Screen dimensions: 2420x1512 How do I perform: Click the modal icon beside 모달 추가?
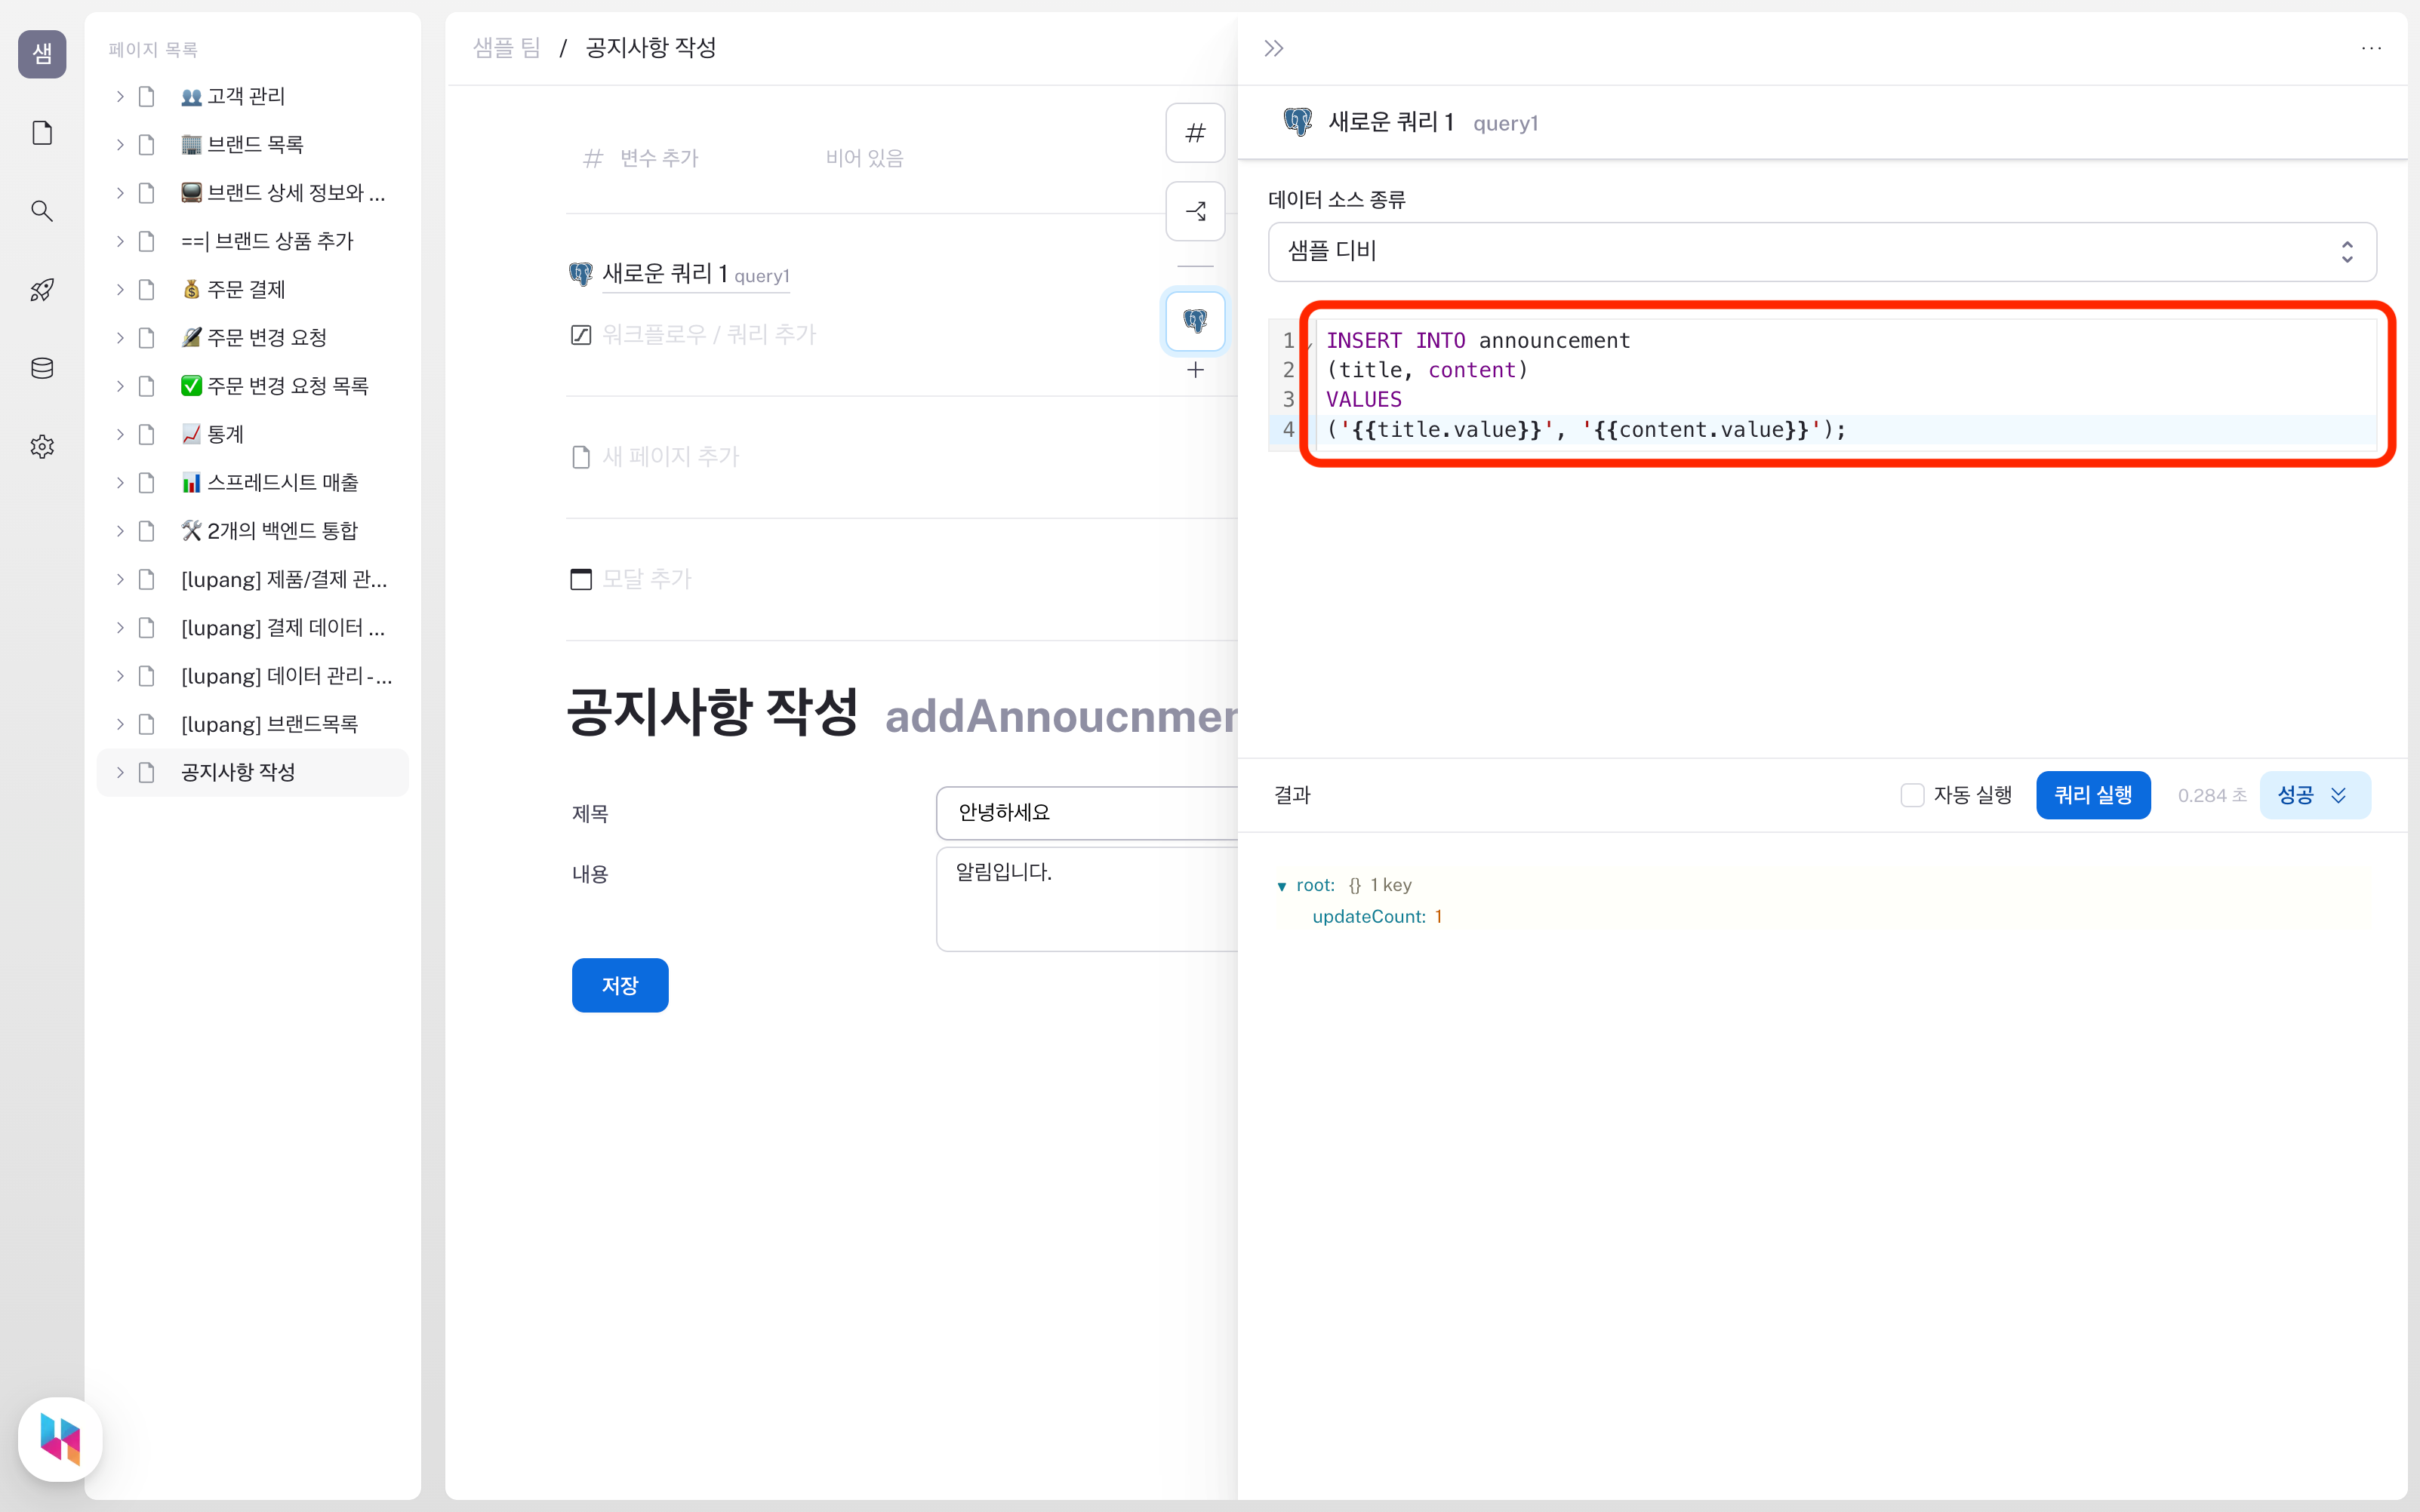(x=580, y=579)
